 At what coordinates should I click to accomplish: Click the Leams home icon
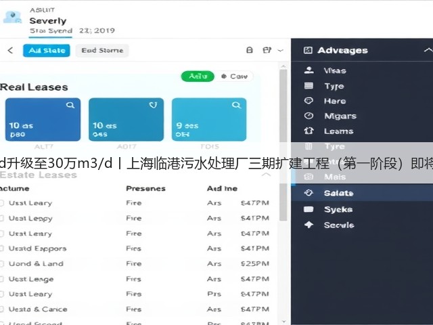pyautogui.click(x=309, y=131)
